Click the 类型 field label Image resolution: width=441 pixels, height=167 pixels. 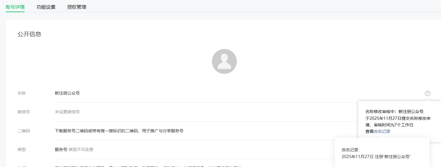22,149
